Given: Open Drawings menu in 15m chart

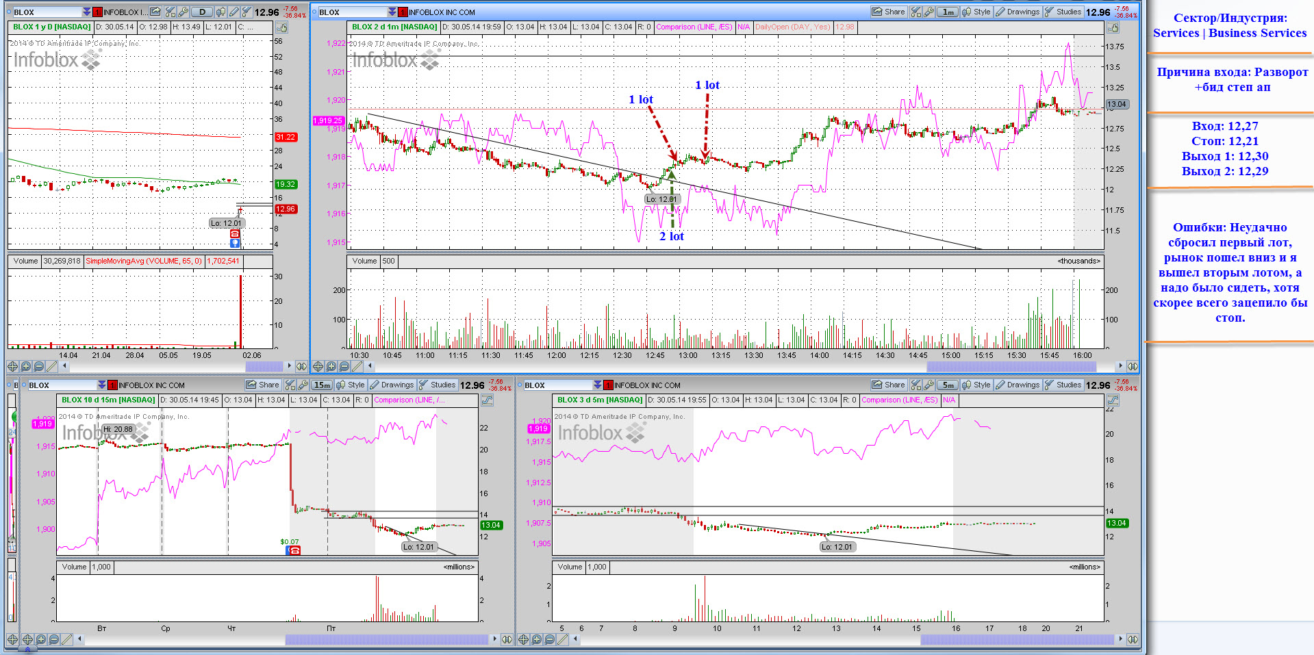Looking at the screenshot, I should [x=392, y=385].
